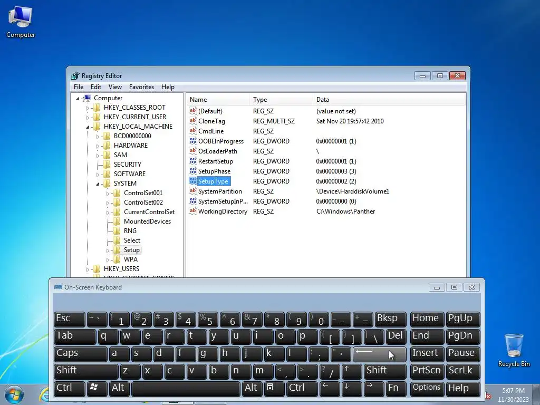Viewport: 540px width, 405px height.
Task: Click the OOBEInProgress DWORD icon
Action: point(193,141)
